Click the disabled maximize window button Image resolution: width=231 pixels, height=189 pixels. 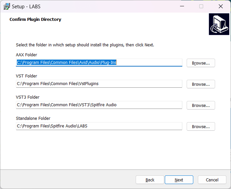pyautogui.click(x=201, y=6)
